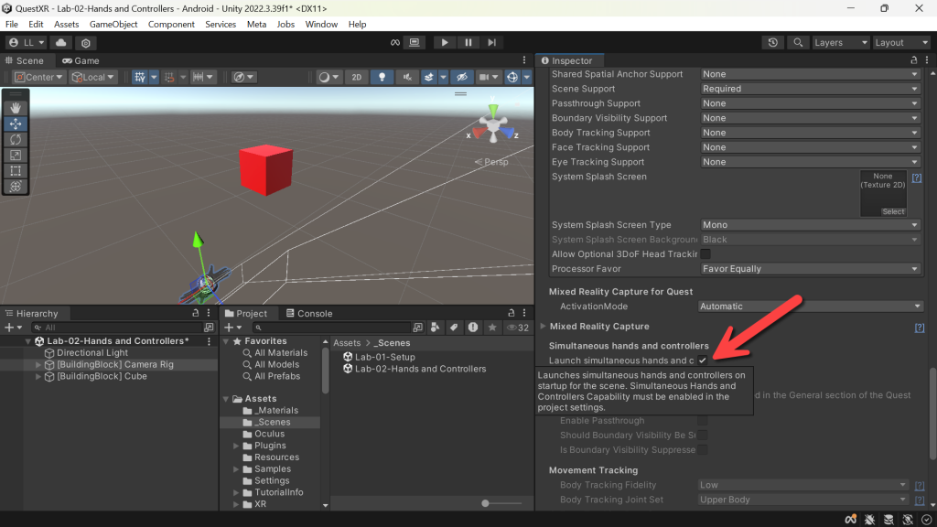Select the Rect tool
937x527 pixels.
pyautogui.click(x=16, y=171)
